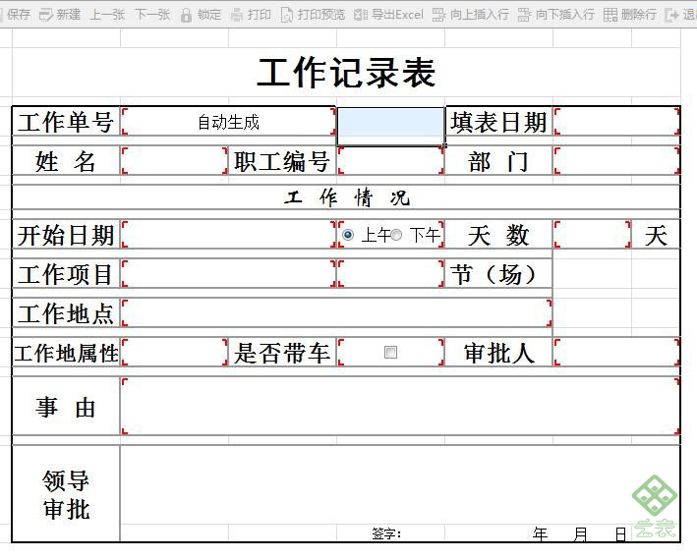Open 打印预览 print preview
This screenshot has width=697, height=559.
click(313, 14)
